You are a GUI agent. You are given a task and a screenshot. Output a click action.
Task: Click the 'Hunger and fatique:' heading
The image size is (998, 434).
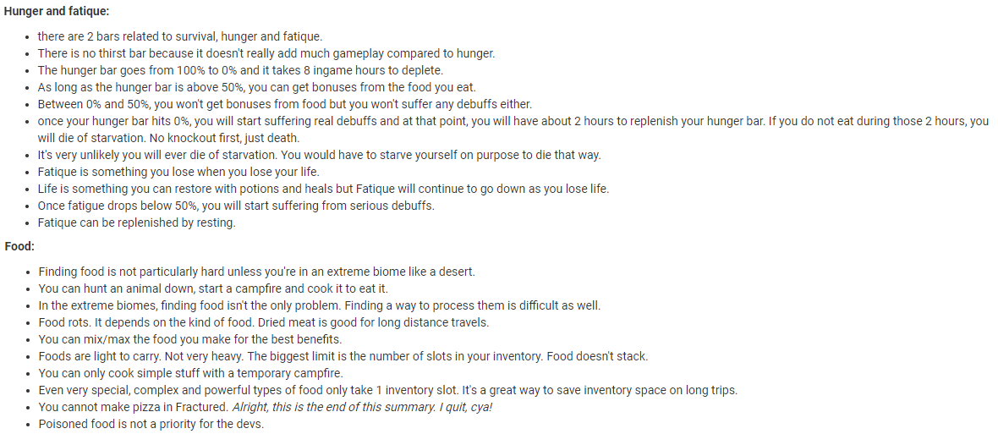point(57,12)
